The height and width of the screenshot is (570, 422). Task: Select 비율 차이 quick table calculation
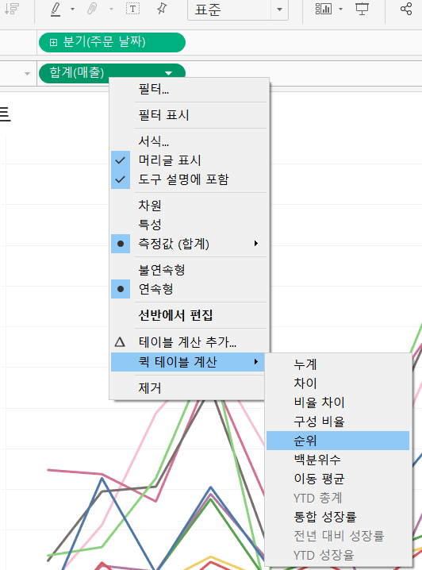click(338, 402)
